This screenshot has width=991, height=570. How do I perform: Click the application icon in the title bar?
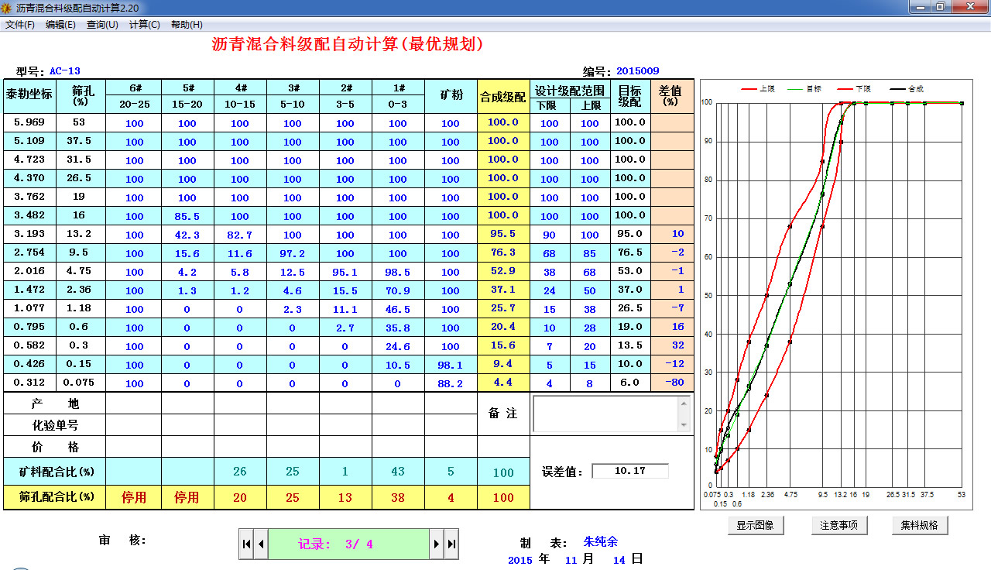coord(7,7)
